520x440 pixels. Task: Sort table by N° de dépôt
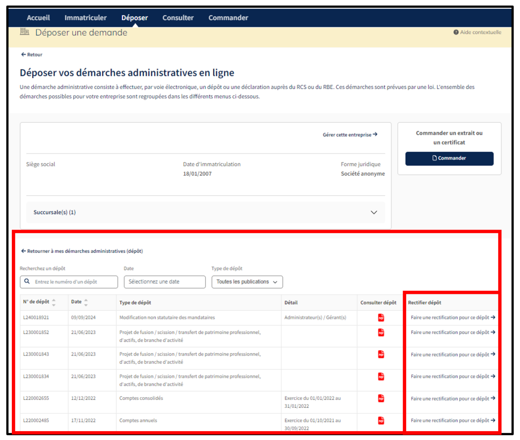coord(54,302)
